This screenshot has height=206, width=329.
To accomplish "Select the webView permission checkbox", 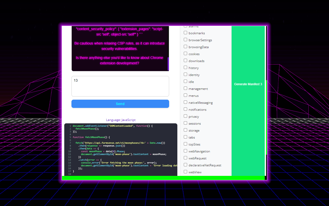I will click(x=185, y=172).
